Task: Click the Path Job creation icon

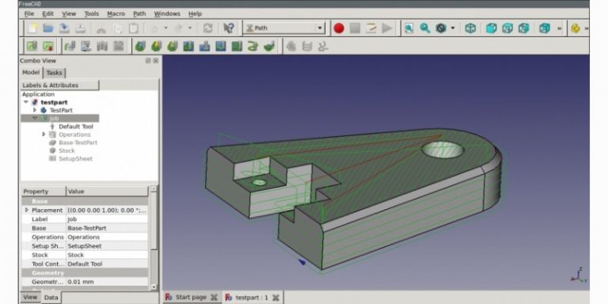Action: pos(32,47)
